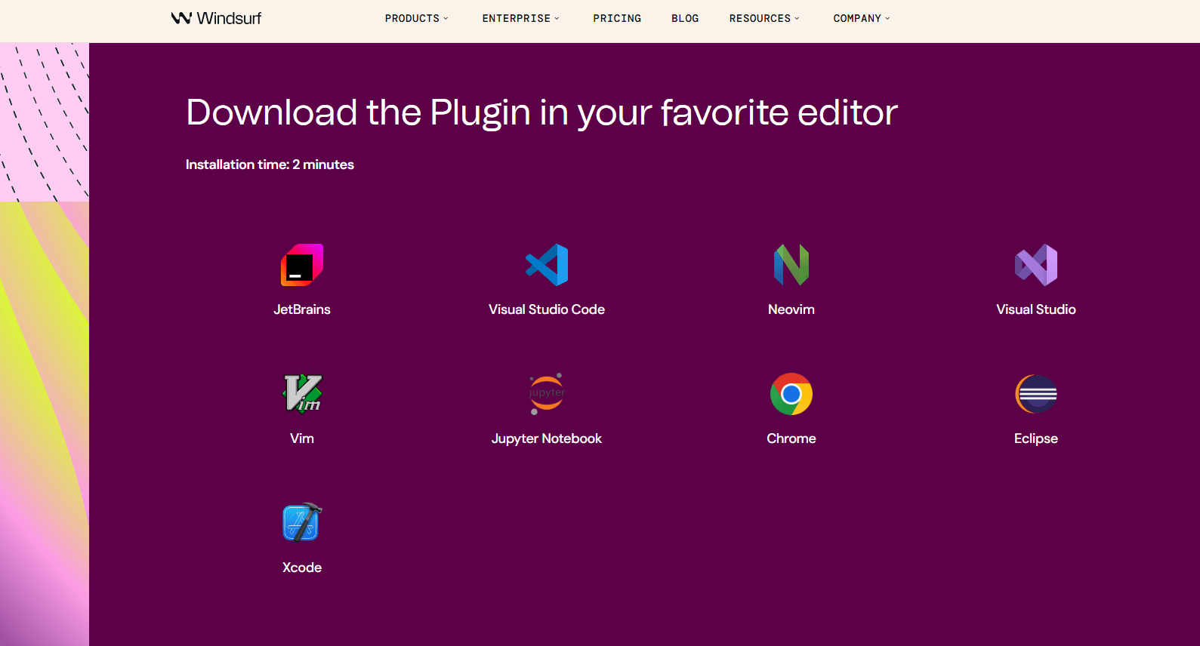1200x646 pixels.
Task: Go to the Pricing page
Action: pyautogui.click(x=617, y=18)
